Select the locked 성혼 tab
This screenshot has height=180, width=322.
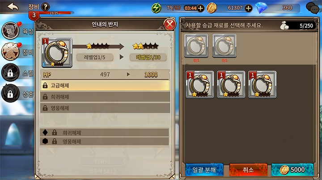17,94
